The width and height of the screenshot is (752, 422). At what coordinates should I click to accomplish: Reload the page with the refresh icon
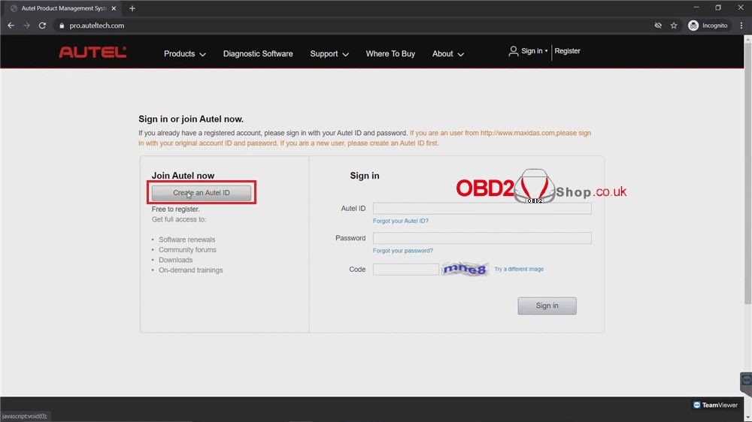click(42, 26)
